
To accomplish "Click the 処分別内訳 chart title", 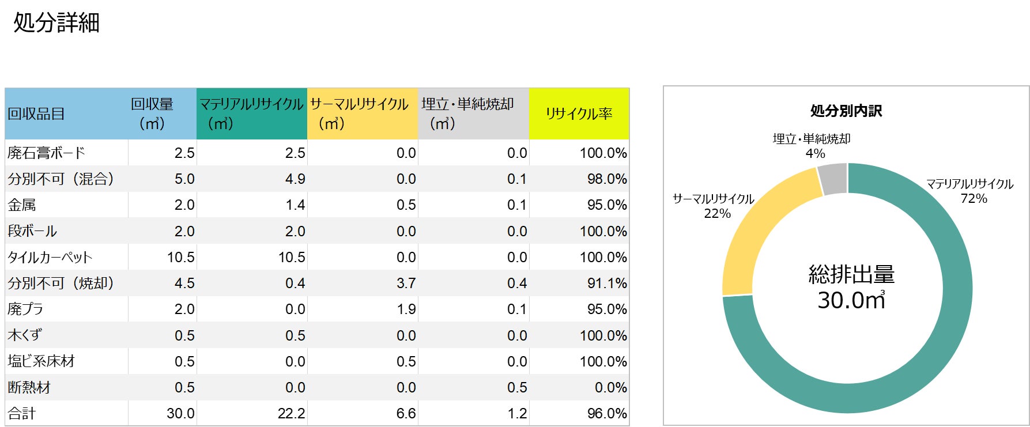I will point(846,111).
